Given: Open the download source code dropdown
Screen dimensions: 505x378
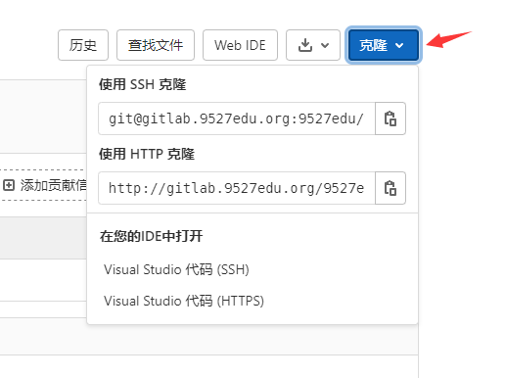Looking at the screenshot, I should pos(313,45).
